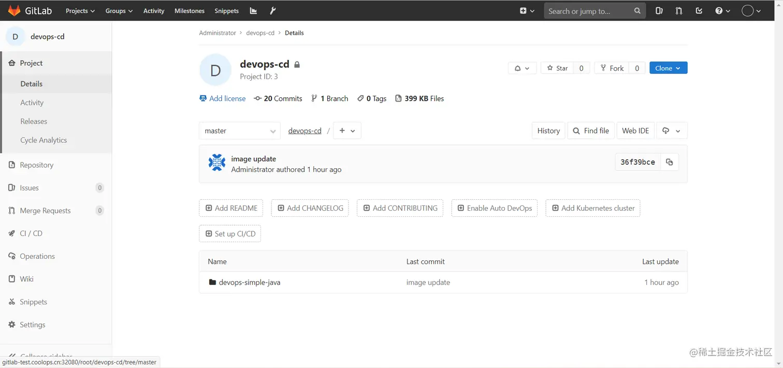Click Enable Auto DevOps
The height and width of the screenshot is (368, 783).
(x=495, y=208)
